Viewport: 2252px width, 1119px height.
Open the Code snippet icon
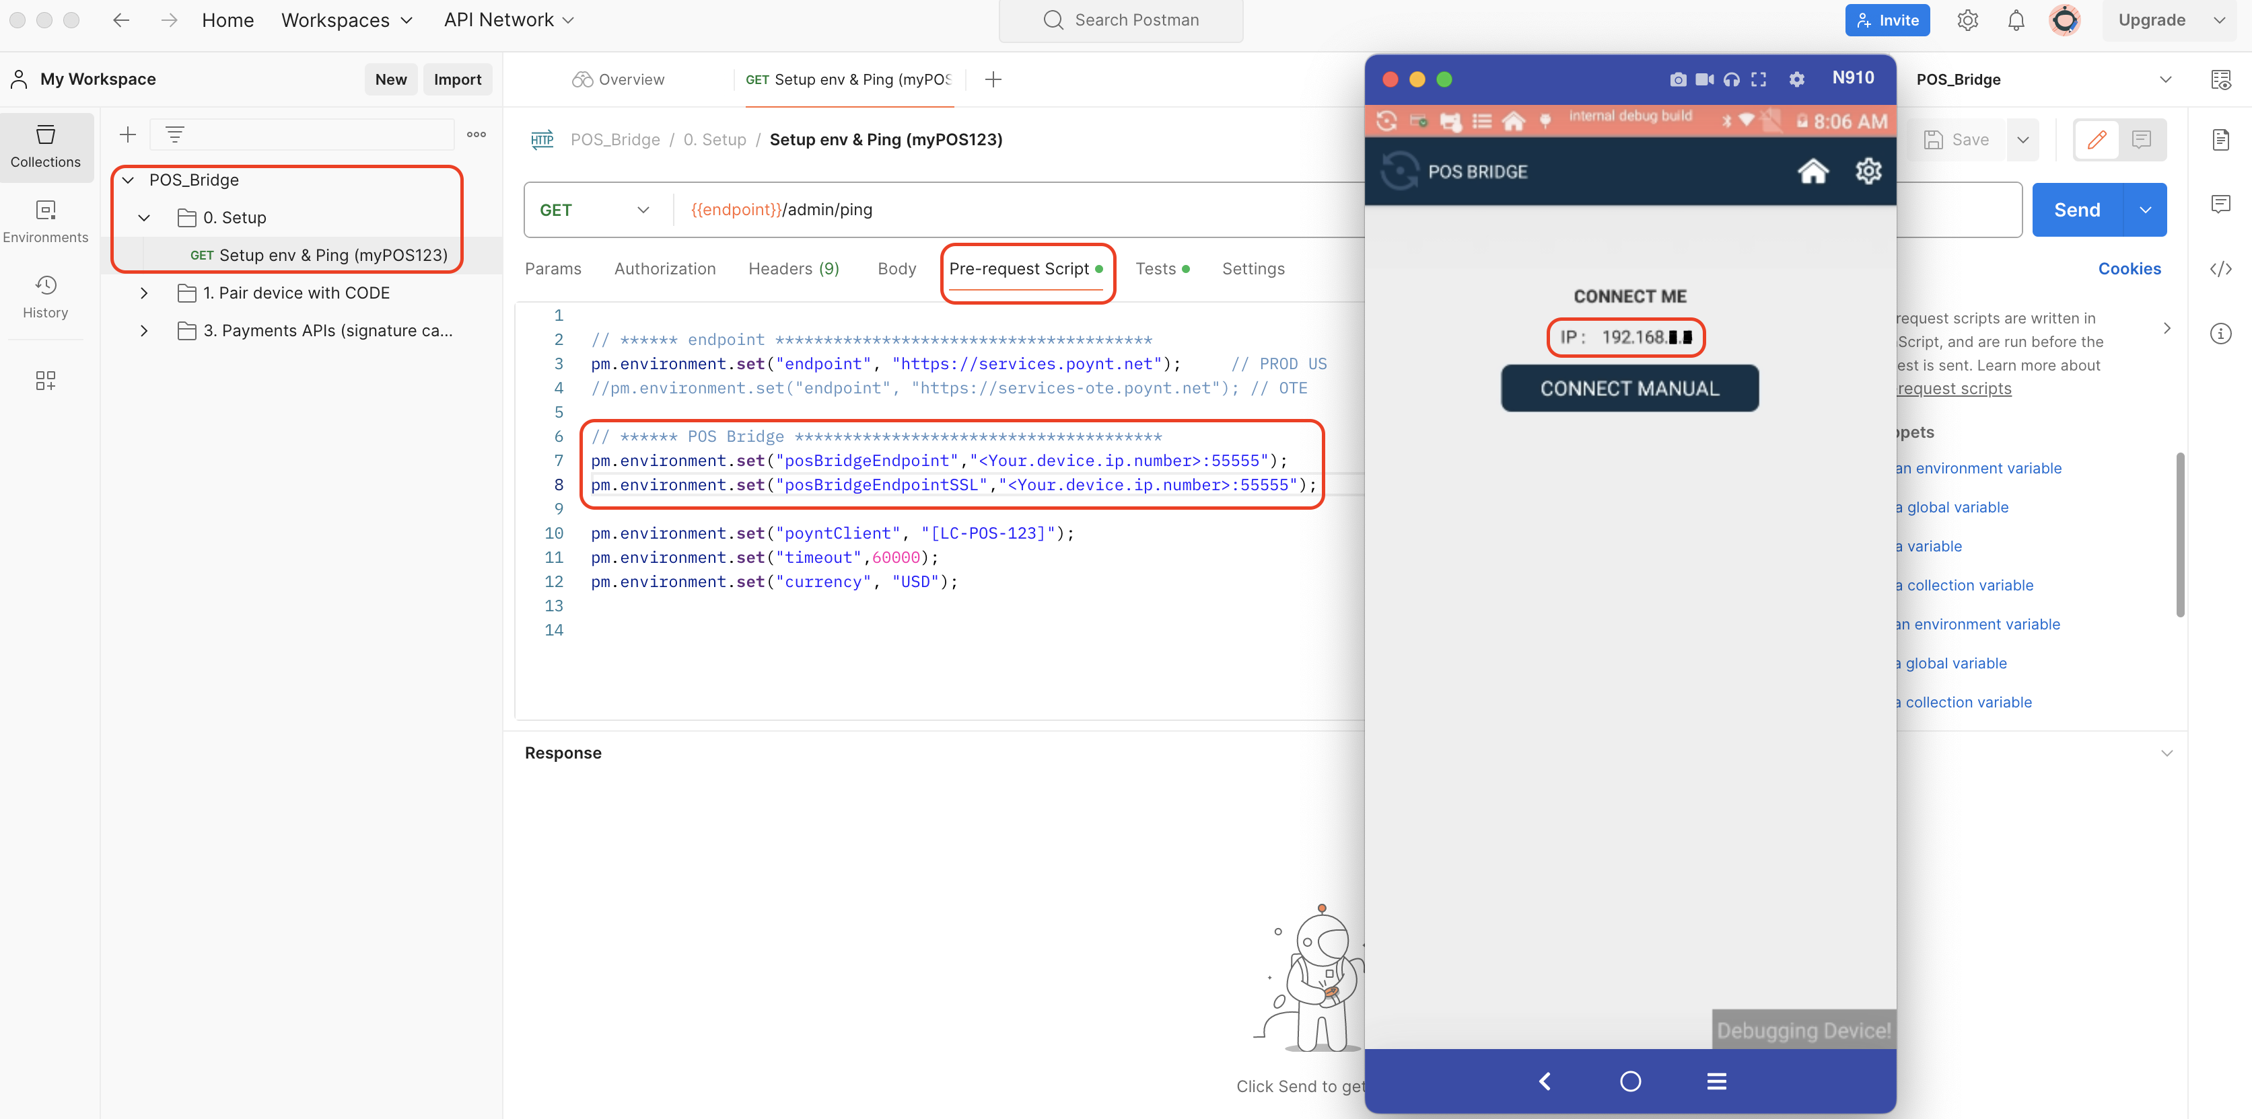point(2220,269)
